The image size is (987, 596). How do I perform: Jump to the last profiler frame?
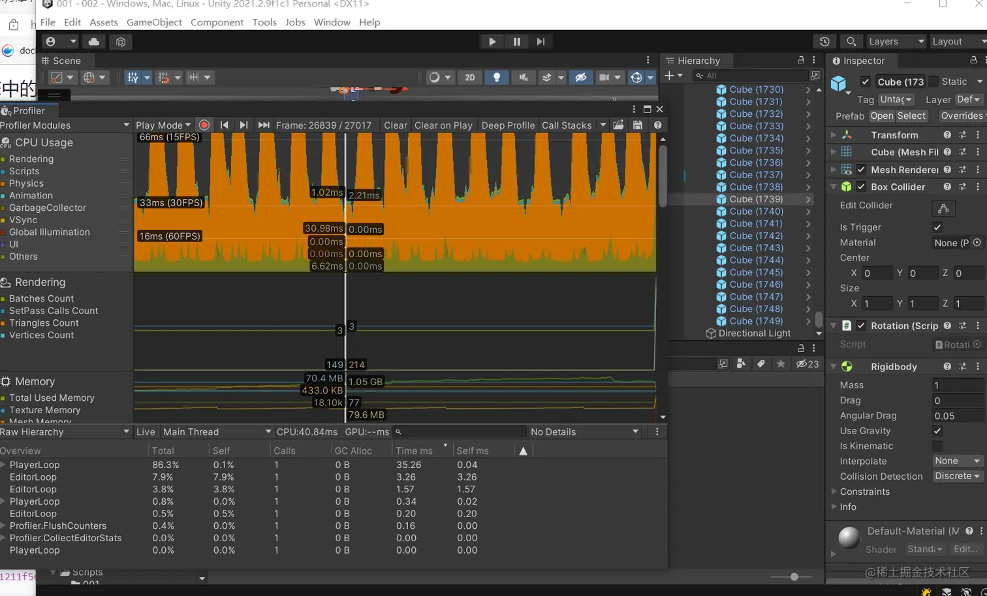pos(264,125)
